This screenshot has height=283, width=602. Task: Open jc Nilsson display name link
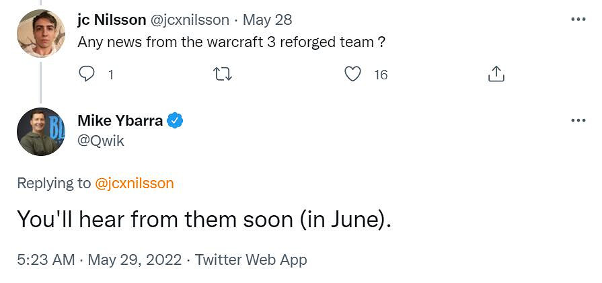coord(112,20)
